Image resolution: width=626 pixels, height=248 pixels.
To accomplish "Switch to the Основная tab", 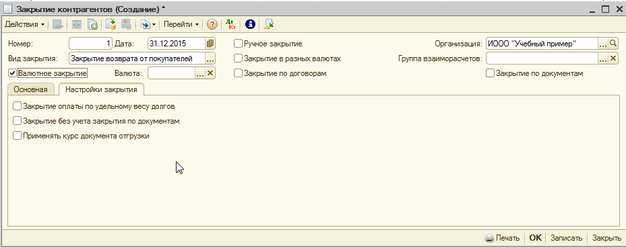I will click(x=31, y=89).
